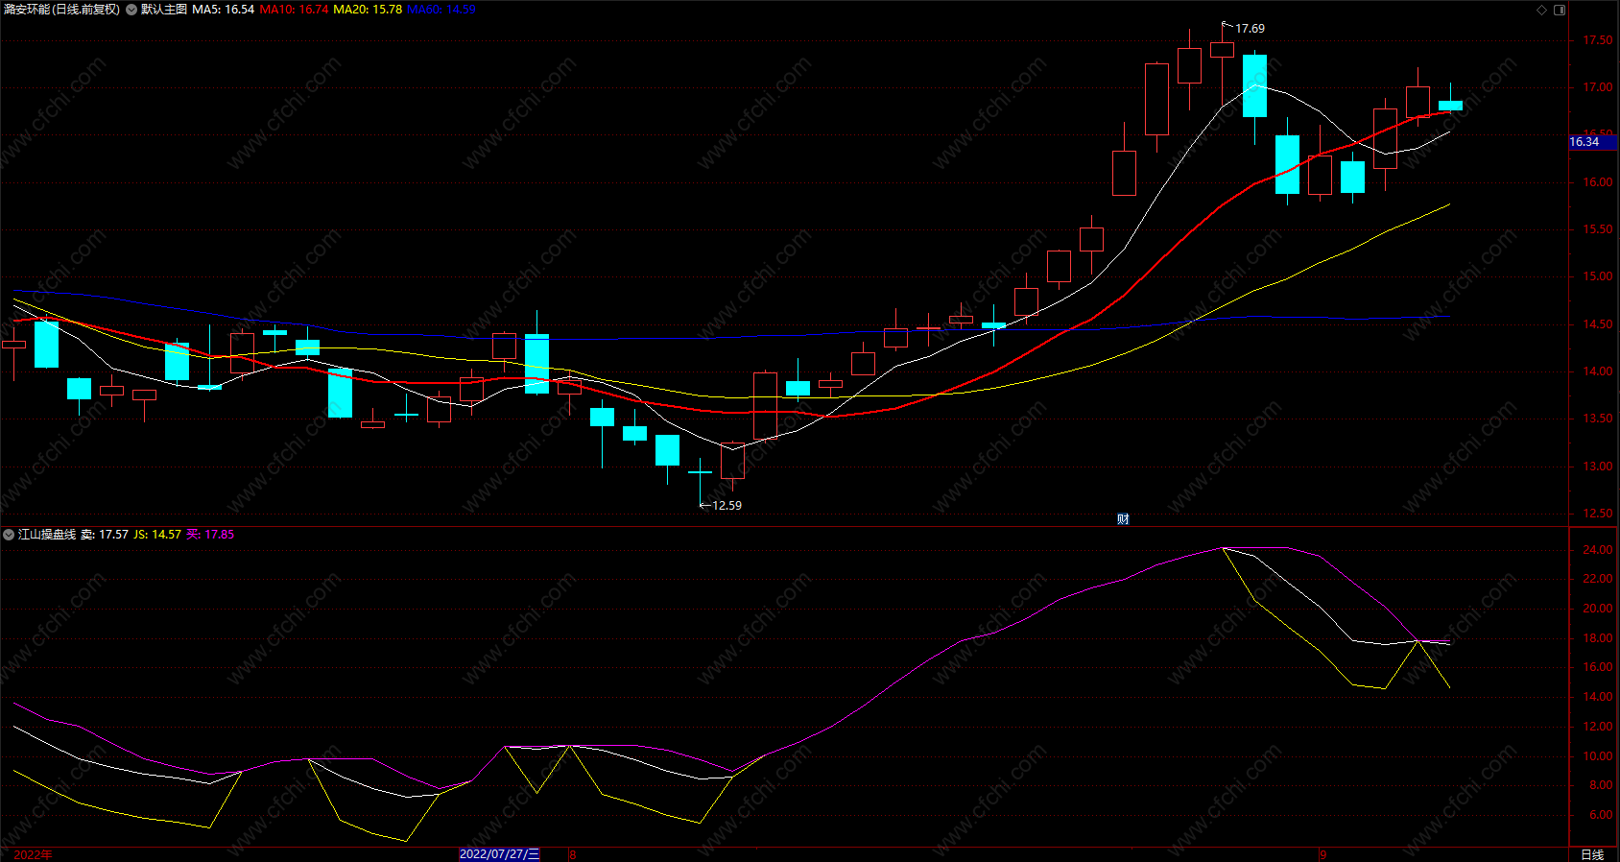The width and height of the screenshot is (1620, 862).
Task: Toggle the side panel icon at top right
Action: [x=1560, y=10]
